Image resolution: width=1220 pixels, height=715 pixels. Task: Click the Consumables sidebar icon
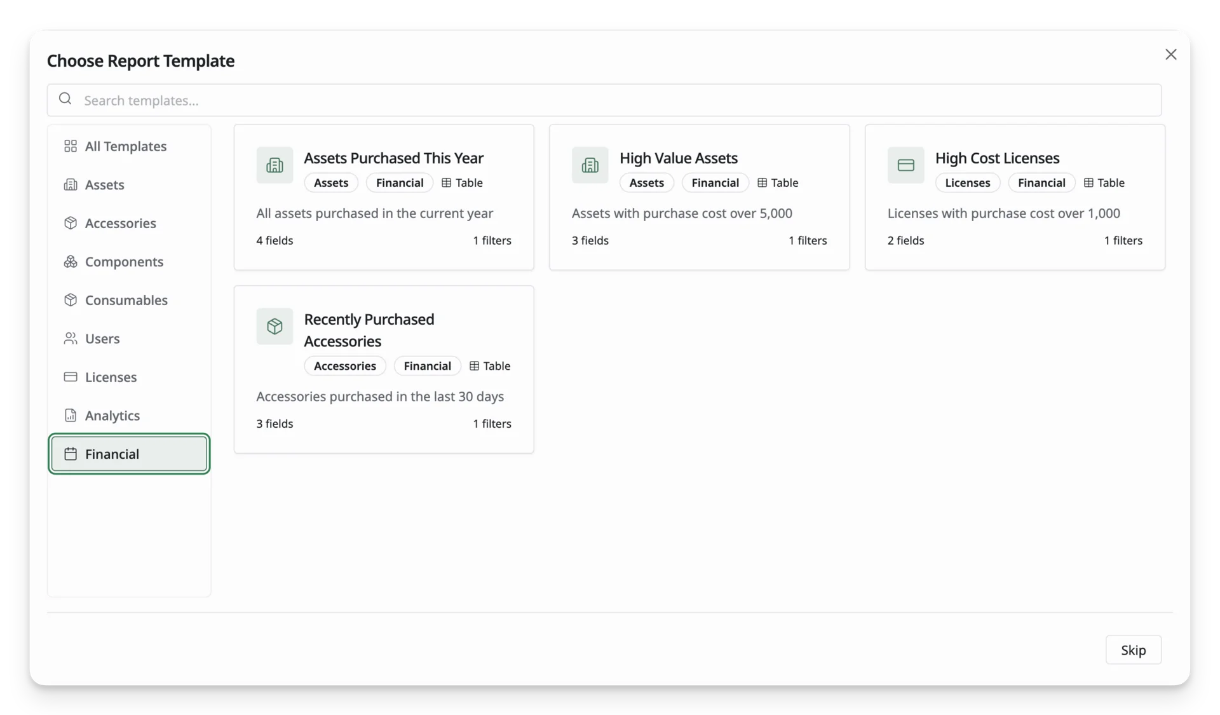(x=71, y=300)
